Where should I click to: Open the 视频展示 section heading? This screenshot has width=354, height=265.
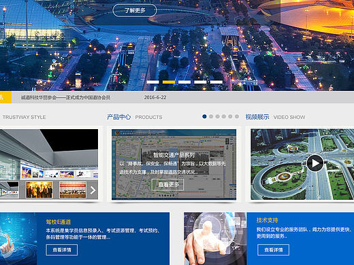point(257,117)
